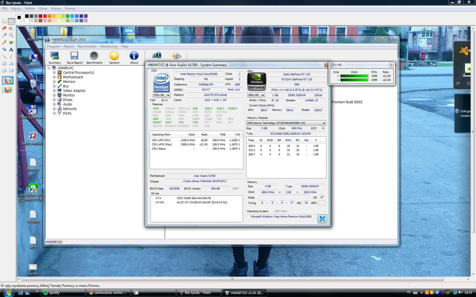
Task: Pick the bright red color swatch
Action: 45,16
